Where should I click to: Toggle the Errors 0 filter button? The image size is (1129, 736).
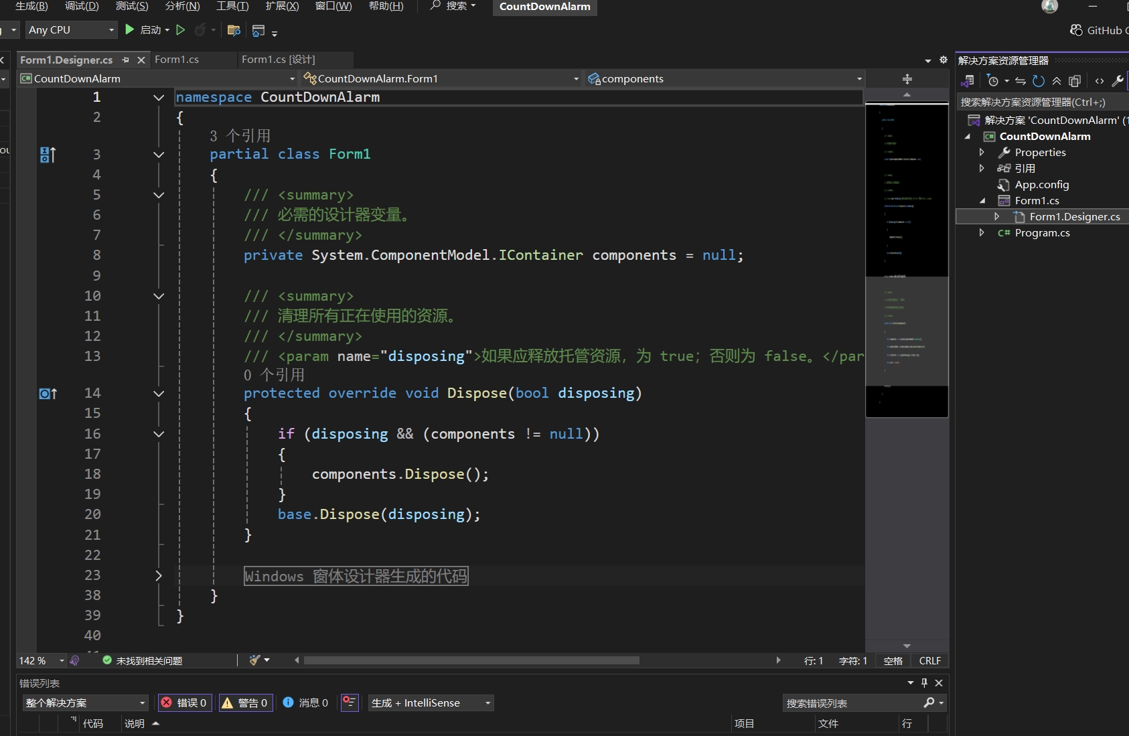click(x=185, y=703)
